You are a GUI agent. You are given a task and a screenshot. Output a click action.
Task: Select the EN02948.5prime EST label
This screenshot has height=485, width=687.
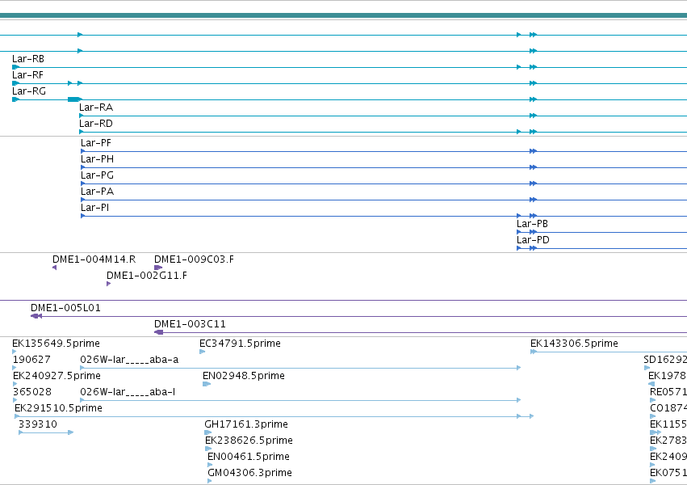pos(244,376)
